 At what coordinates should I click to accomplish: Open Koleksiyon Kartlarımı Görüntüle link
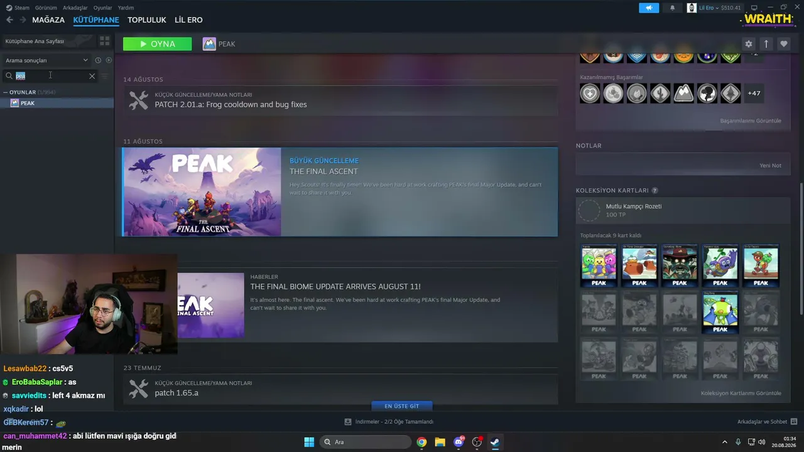(x=741, y=393)
